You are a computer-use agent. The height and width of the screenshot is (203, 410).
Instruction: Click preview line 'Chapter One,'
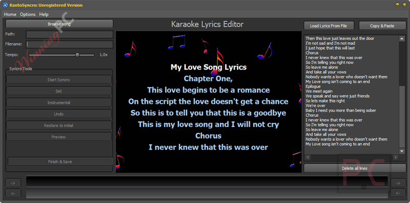click(208, 79)
